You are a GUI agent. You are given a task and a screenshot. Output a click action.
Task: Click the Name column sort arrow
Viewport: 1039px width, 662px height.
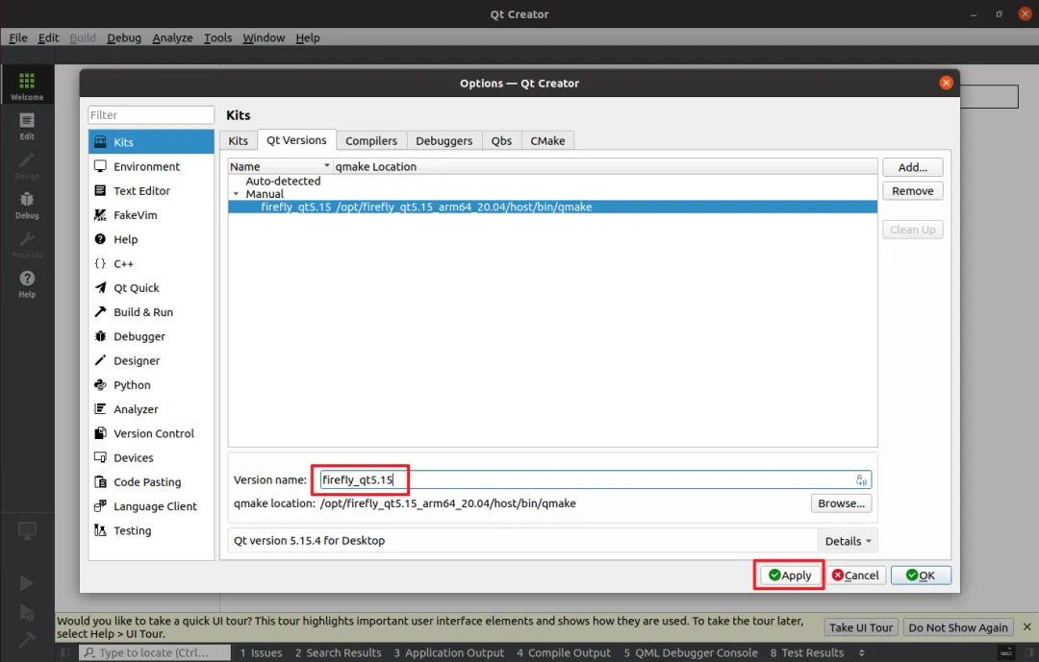point(327,165)
